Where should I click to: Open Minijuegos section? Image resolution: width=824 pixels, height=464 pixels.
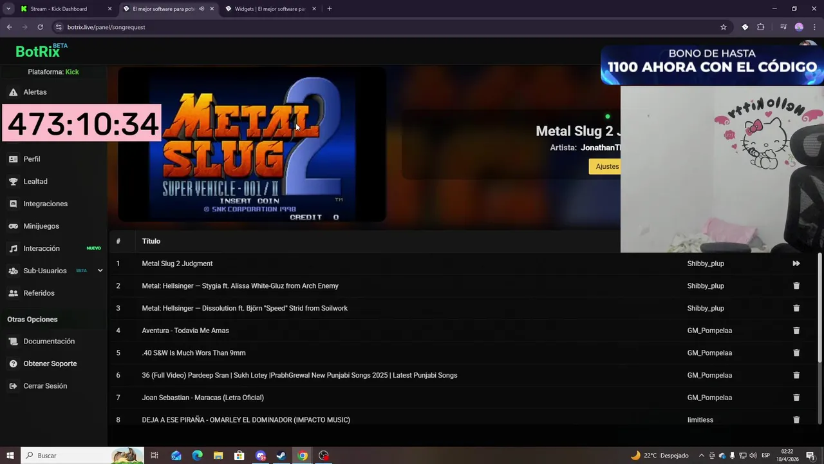(41, 226)
